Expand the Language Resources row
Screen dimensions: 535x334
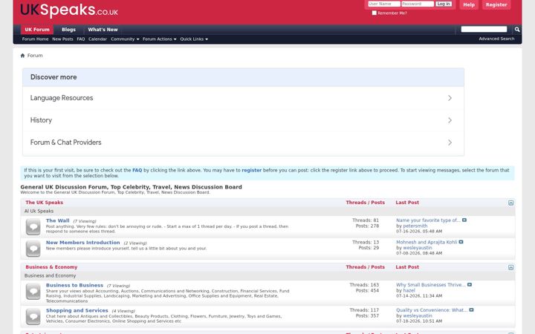click(243, 98)
